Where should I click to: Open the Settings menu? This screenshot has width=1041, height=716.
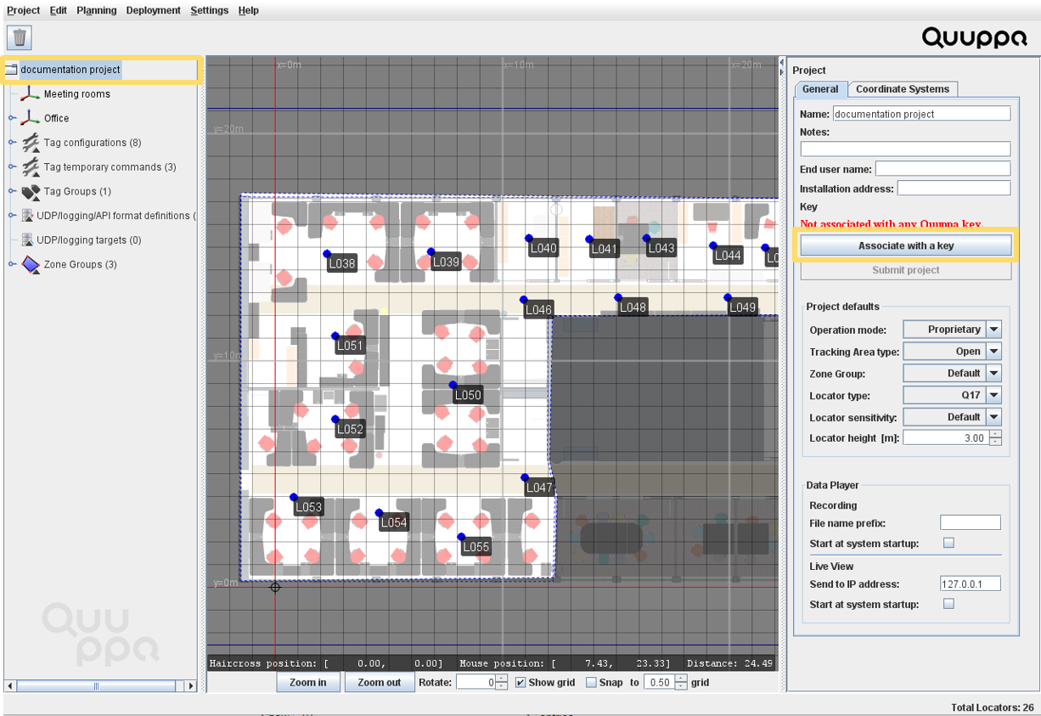point(210,10)
